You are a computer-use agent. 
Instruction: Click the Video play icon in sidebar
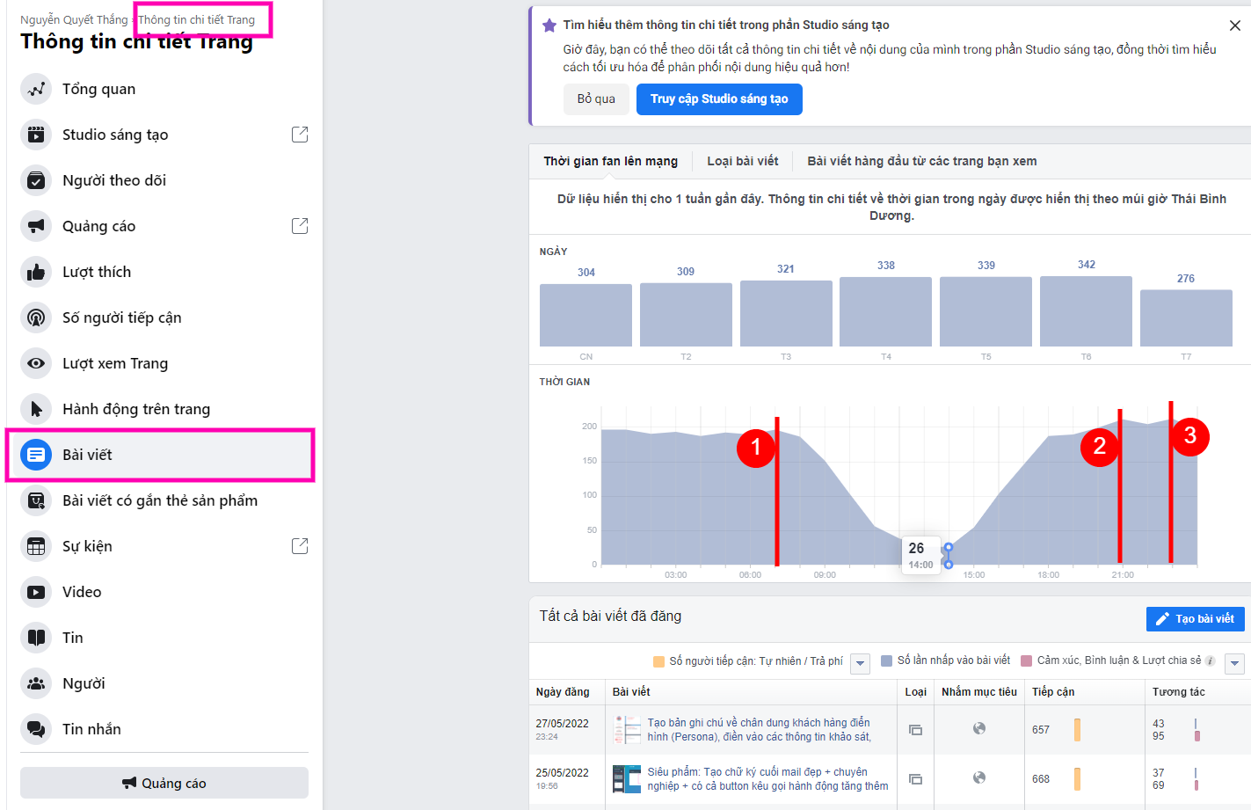click(36, 592)
